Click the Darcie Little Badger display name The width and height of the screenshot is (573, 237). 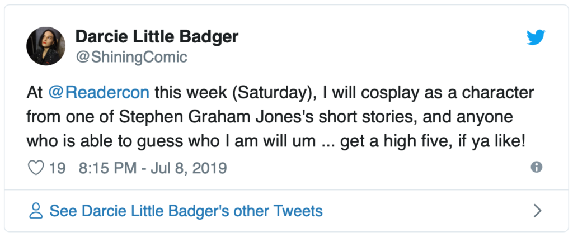(157, 37)
